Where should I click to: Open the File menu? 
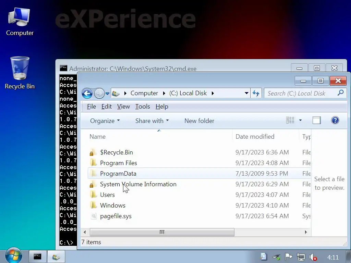pos(91,107)
